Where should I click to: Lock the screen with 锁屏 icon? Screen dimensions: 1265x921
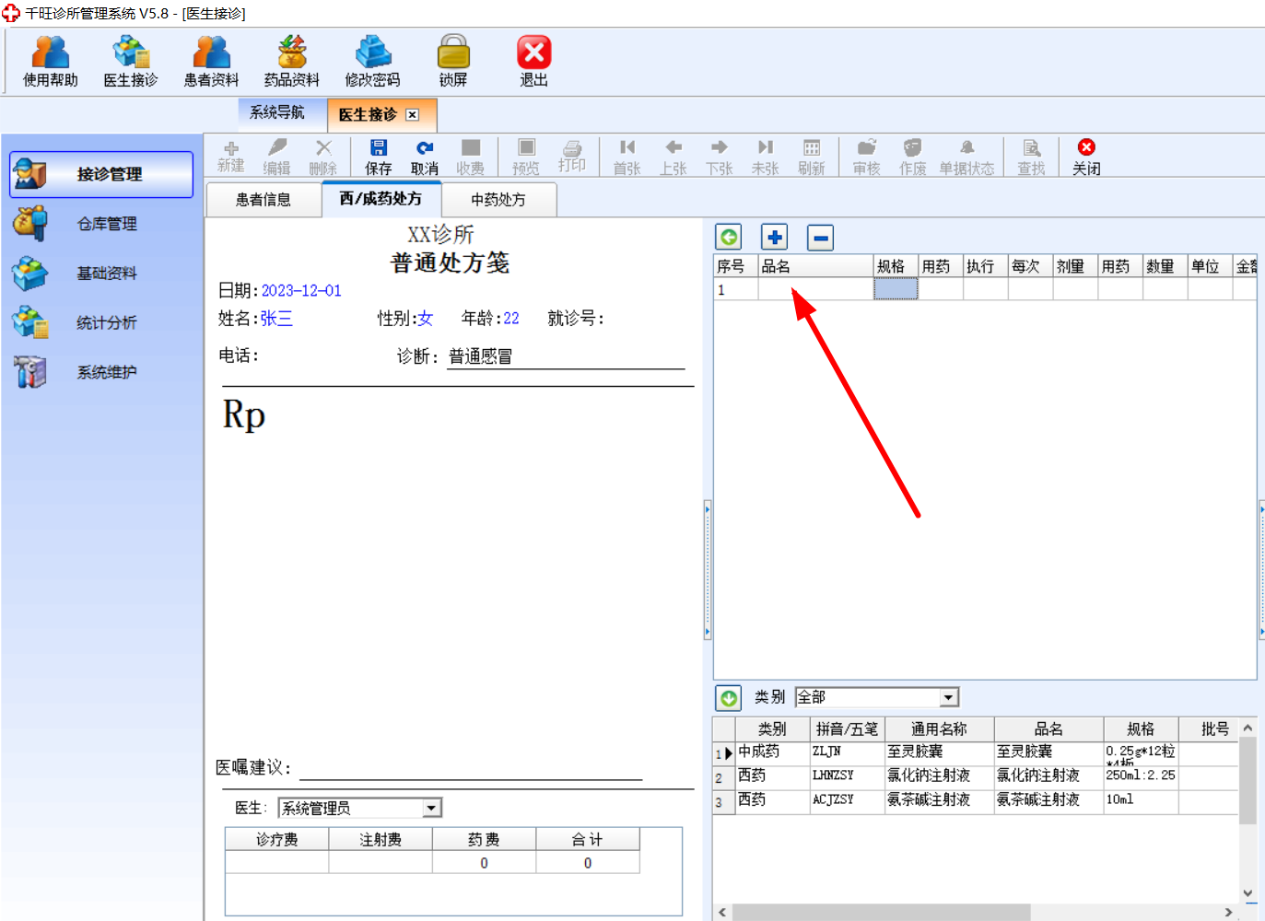[452, 62]
